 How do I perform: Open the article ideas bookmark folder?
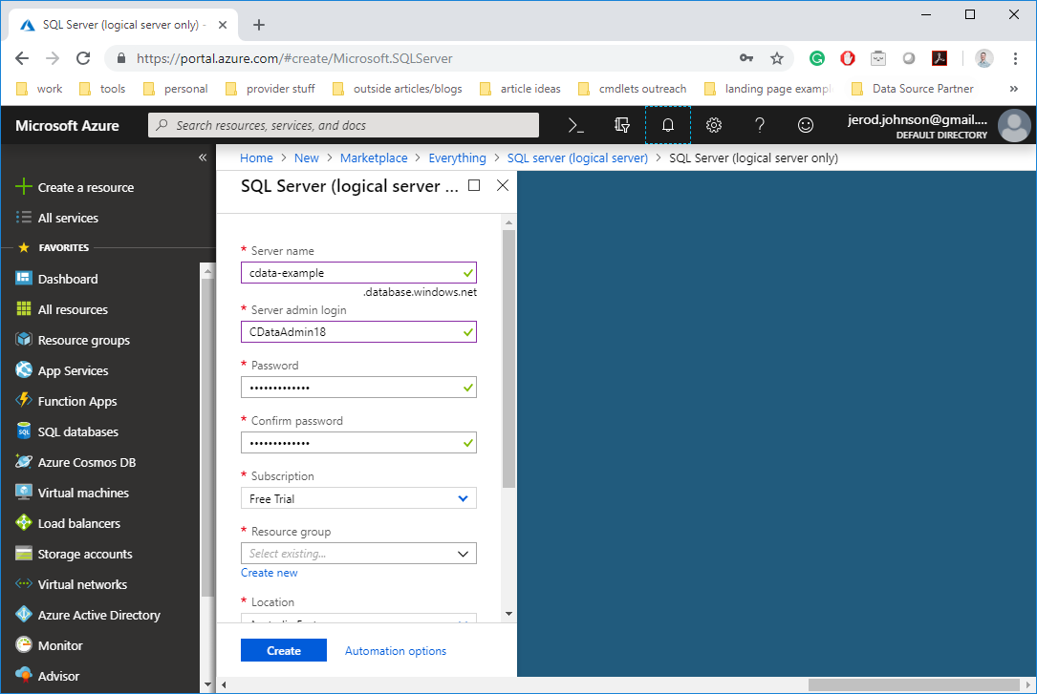point(521,89)
